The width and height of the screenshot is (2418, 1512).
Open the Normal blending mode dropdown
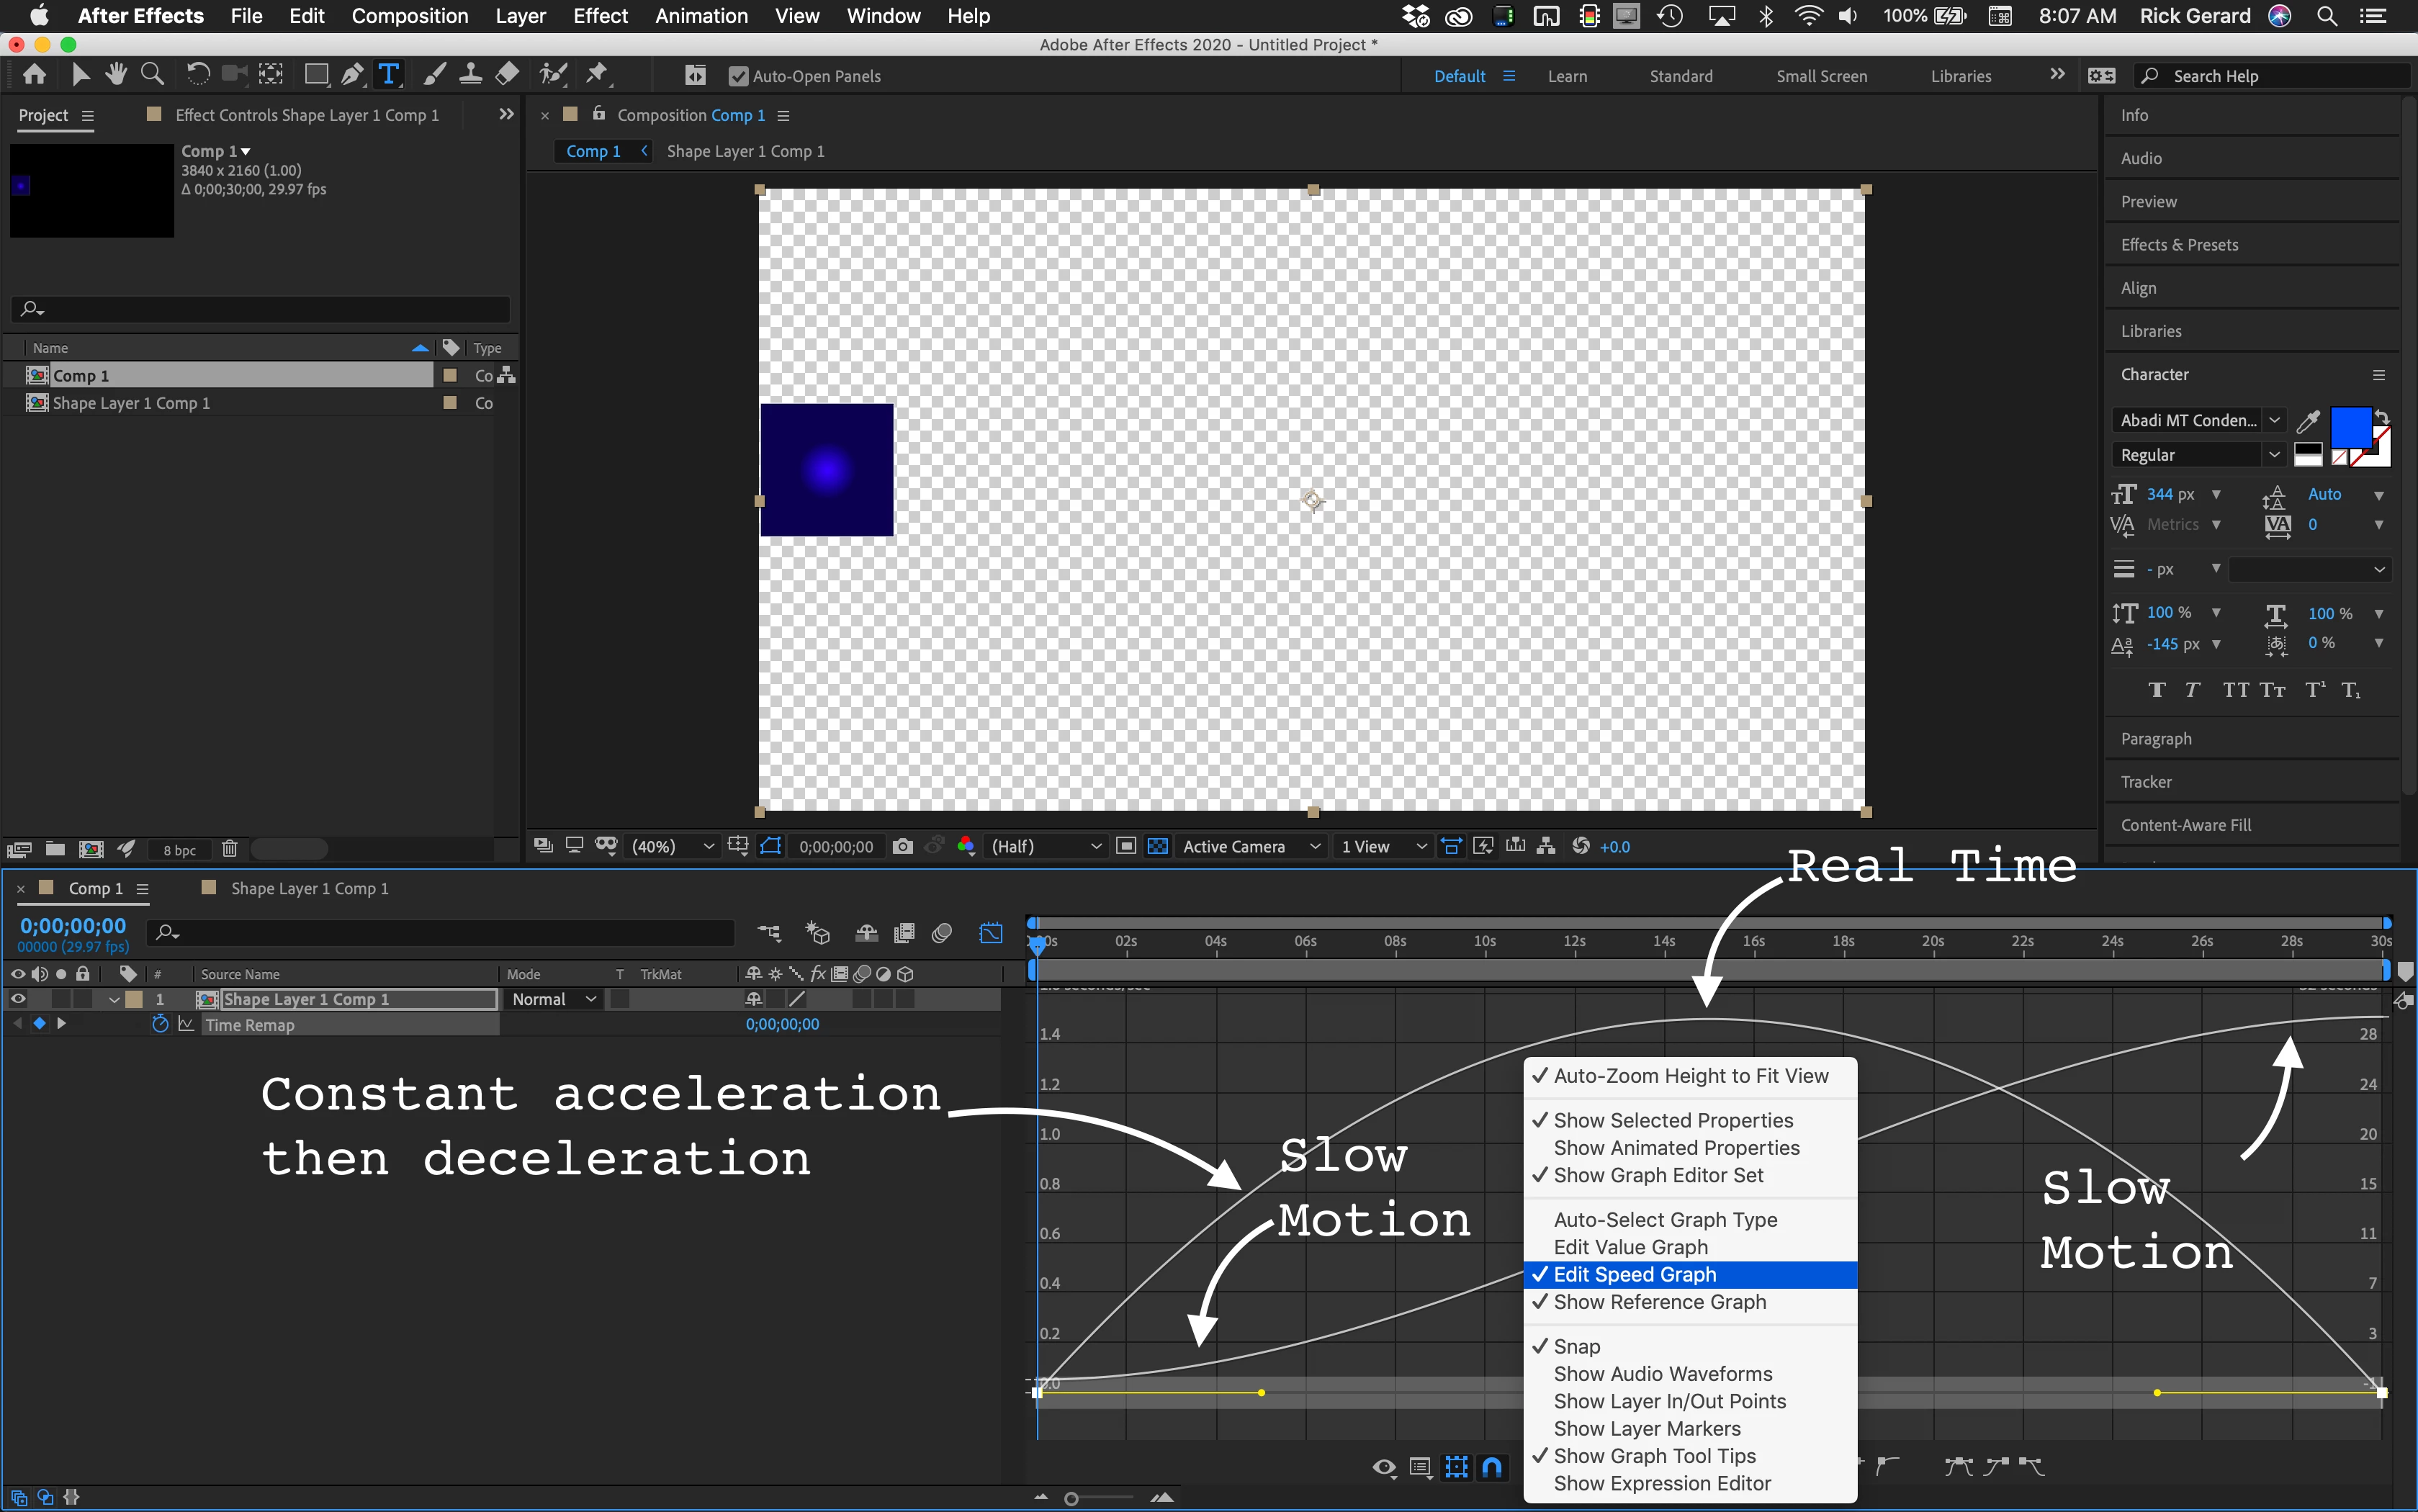[x=553, y=999]
